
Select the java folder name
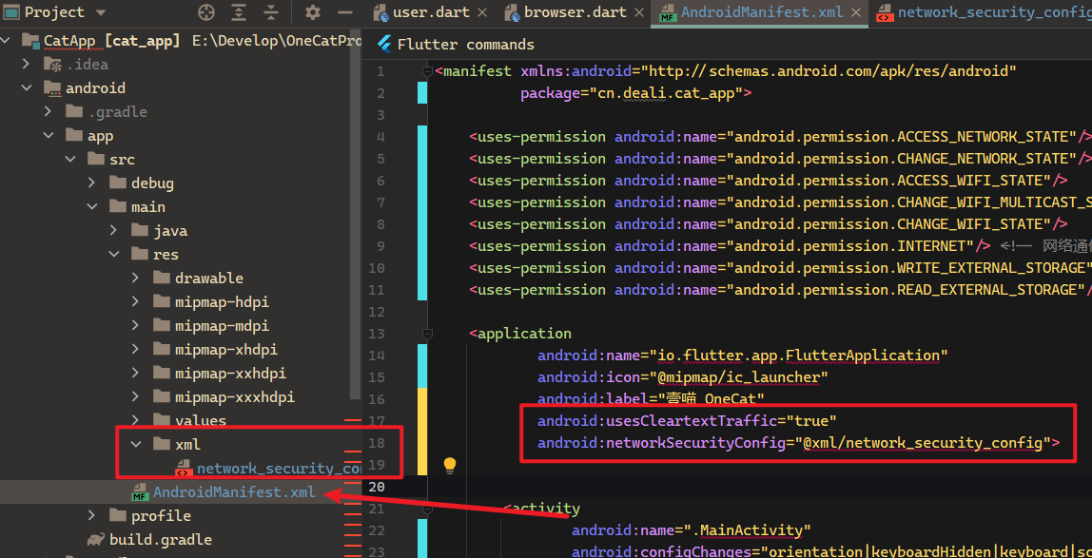[170, 230]
